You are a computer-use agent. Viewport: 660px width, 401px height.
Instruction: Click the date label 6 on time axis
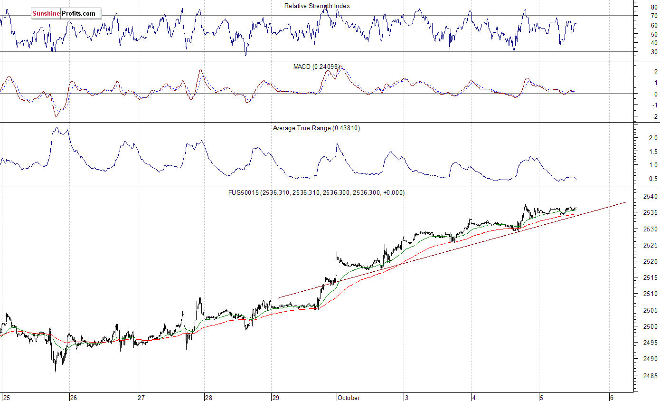612,397
